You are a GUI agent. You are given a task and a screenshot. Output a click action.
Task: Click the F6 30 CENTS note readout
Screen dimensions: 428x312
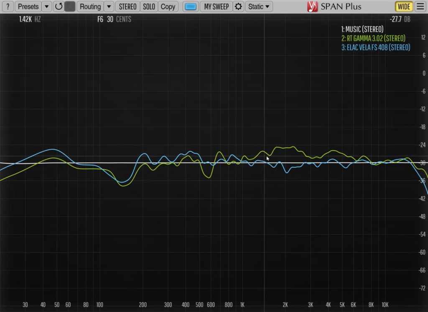[x=114, y=19]
